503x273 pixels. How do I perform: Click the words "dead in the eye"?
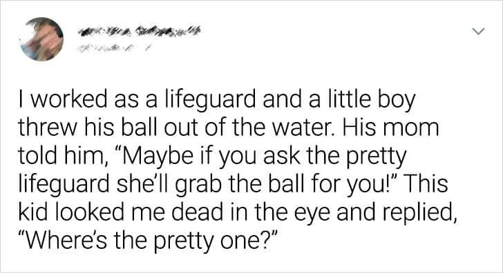pyautogui.click(x=251, y=214)
